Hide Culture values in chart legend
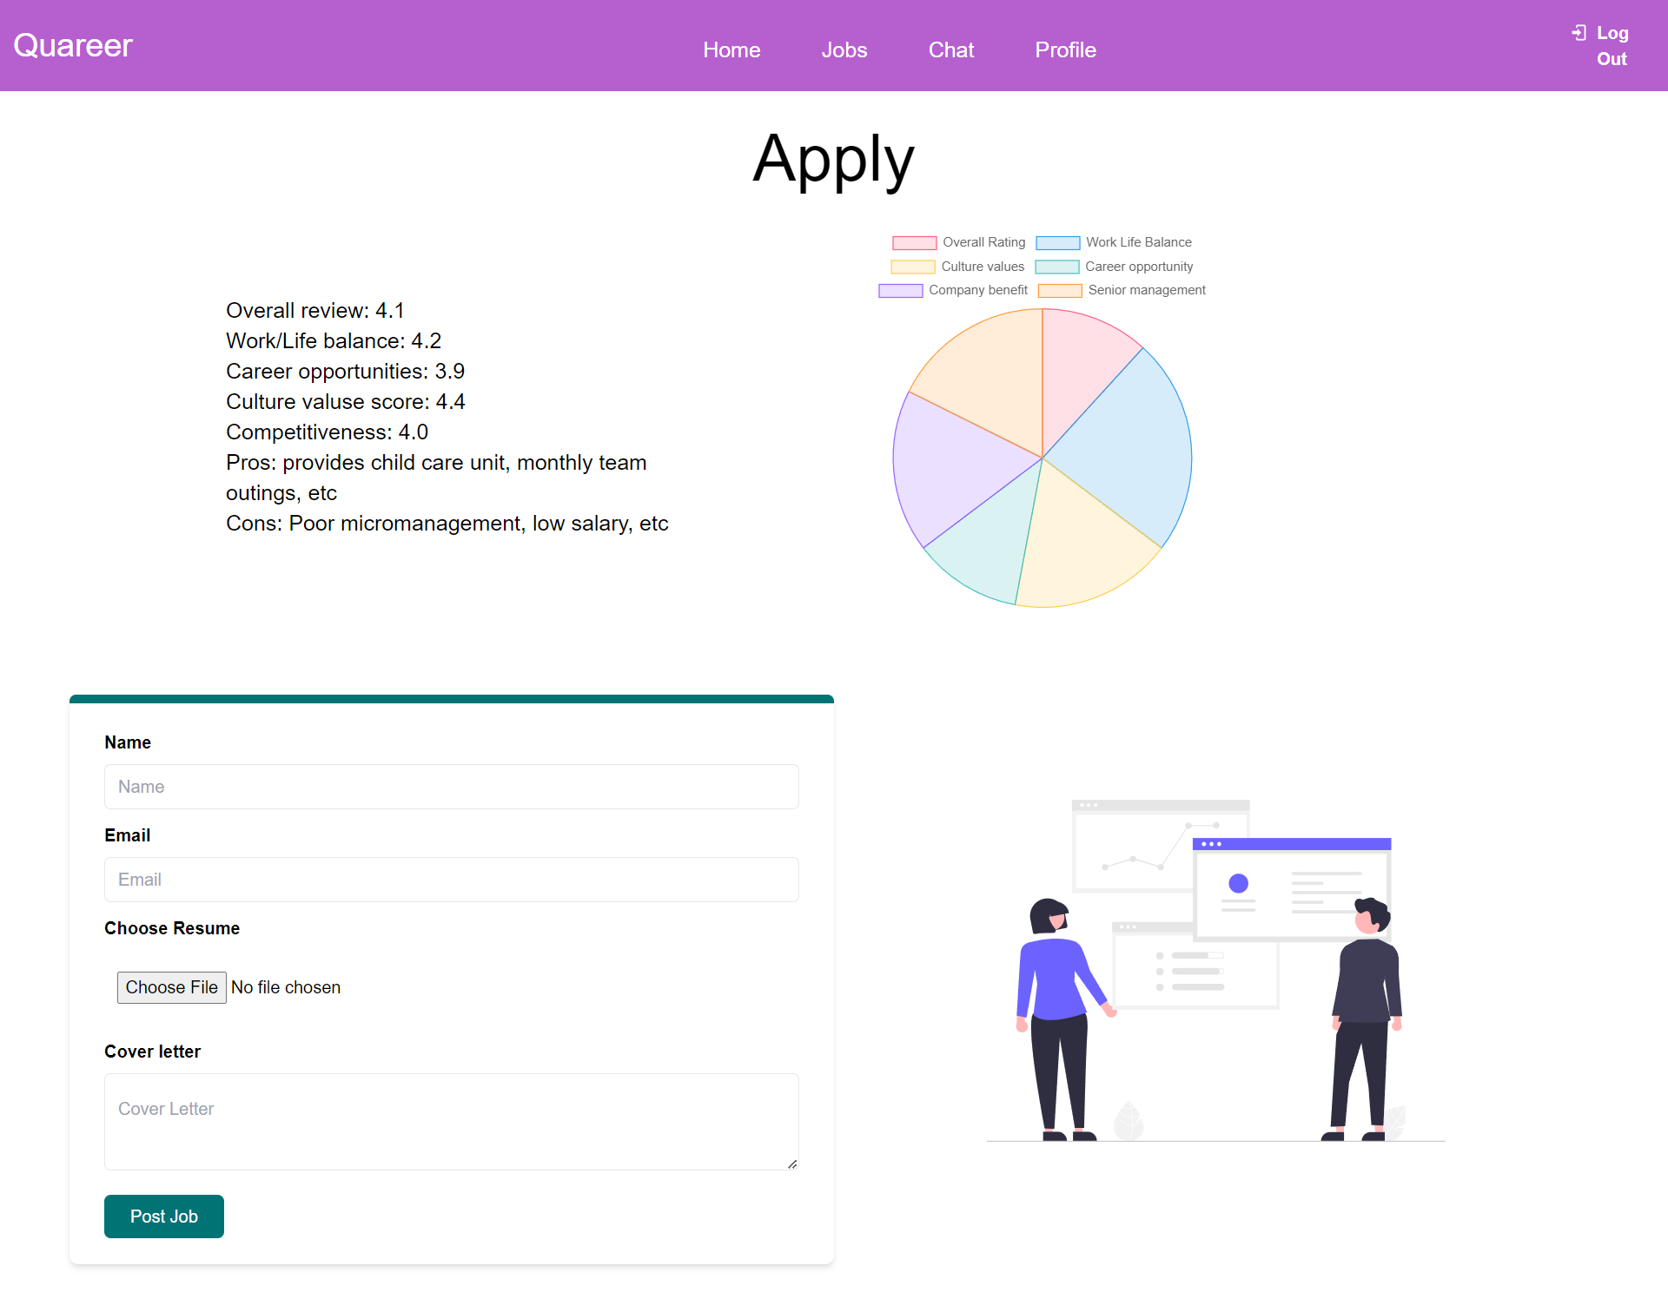 click(912, 267)
